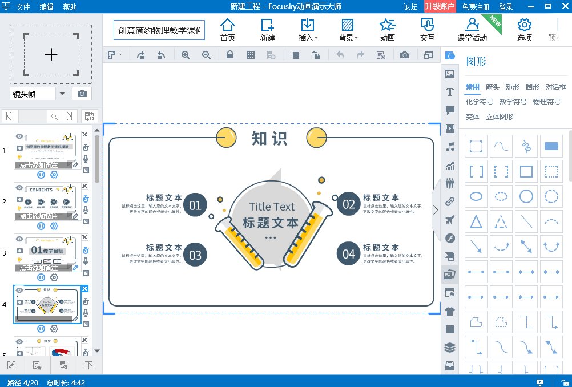
Task: Click the camera screenshot icon in canvas toolbar
Action: tap(405, 55)
